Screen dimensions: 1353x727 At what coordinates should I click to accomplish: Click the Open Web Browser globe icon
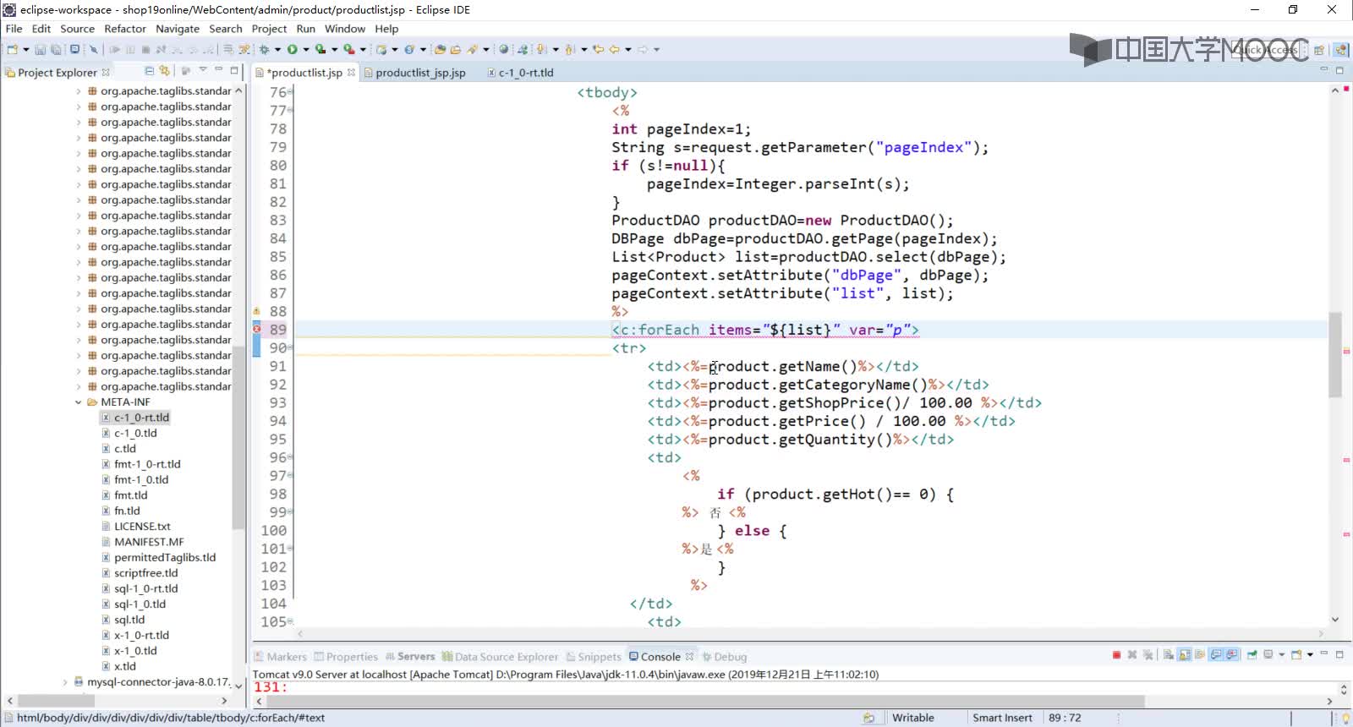tap(503, 49)
